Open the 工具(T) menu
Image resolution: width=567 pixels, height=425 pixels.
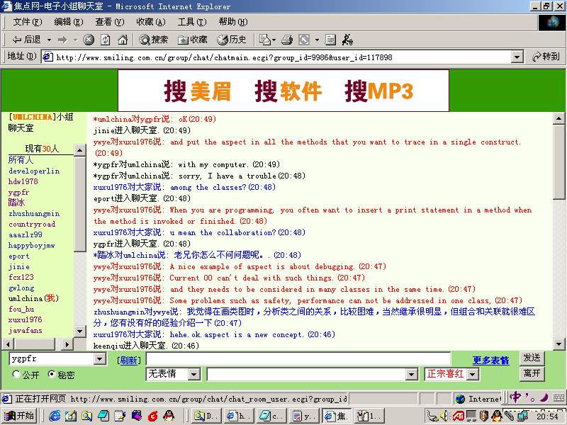point(192,22)
